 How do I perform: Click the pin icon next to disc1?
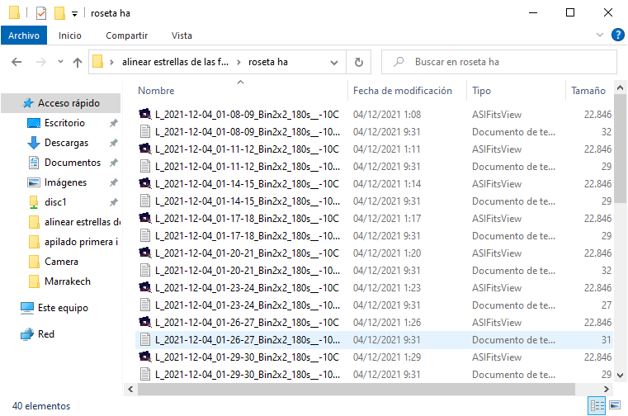114,202
